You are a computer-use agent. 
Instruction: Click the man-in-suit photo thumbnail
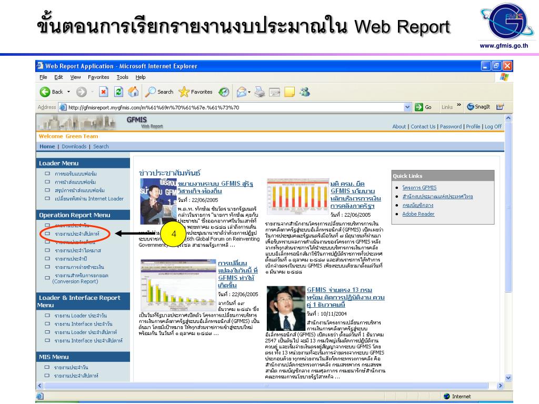[x=286, y=308]
